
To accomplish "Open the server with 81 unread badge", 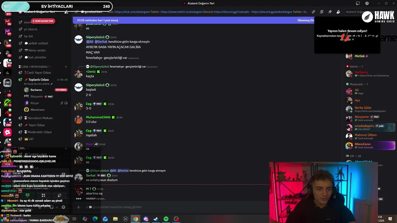I will [x=7, y=63].
